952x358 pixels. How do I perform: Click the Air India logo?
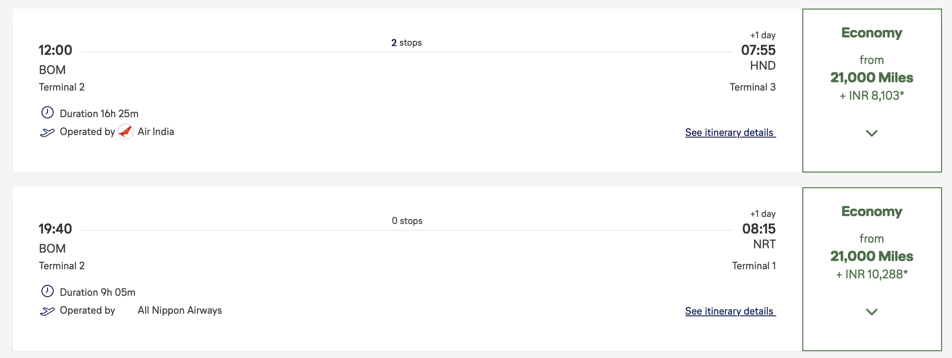coord(126,132)
